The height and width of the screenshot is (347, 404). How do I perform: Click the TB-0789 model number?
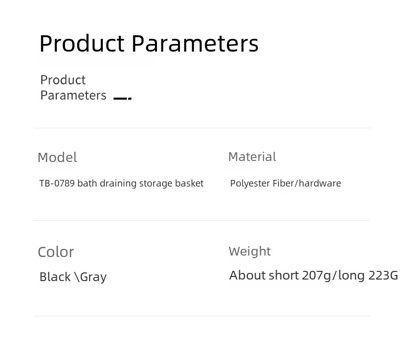pos(57,183)
